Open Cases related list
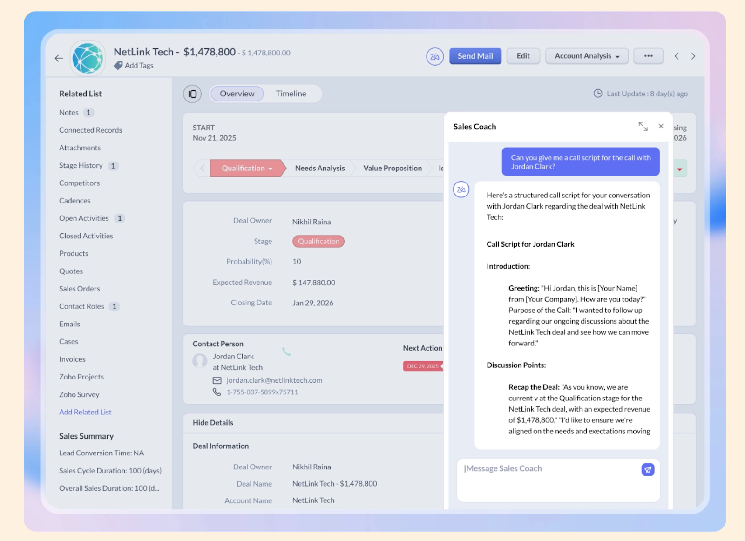The width and height of the screenshot is (745, 541). (x=68, y=342)
